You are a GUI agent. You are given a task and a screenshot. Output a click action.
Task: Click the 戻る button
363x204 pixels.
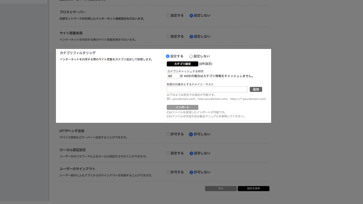click(x=221, y=188)
